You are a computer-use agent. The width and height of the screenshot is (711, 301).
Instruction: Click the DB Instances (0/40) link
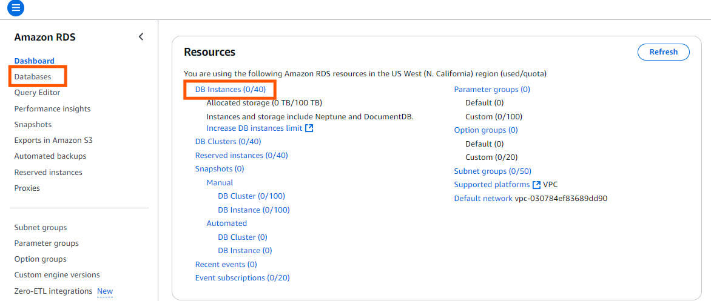pyautogui.click(x=231, y=90)
